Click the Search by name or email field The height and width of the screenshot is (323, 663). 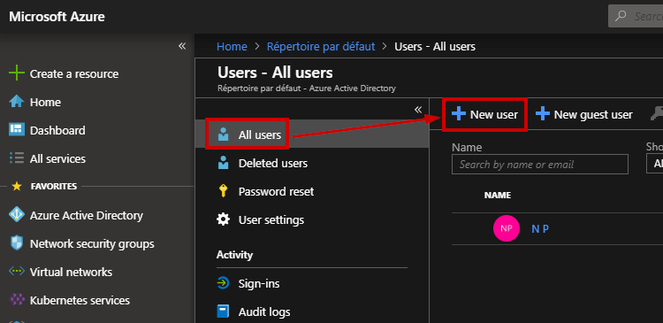pyautogui.click(x=540, y=164)
